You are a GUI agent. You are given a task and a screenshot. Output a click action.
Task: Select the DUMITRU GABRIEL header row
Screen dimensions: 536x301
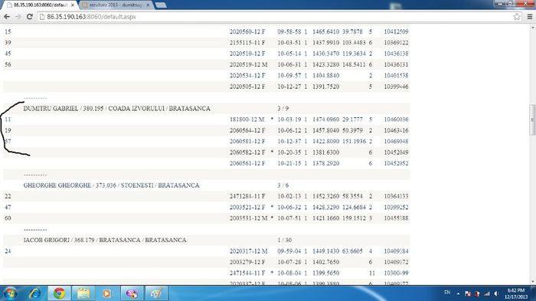207,109
